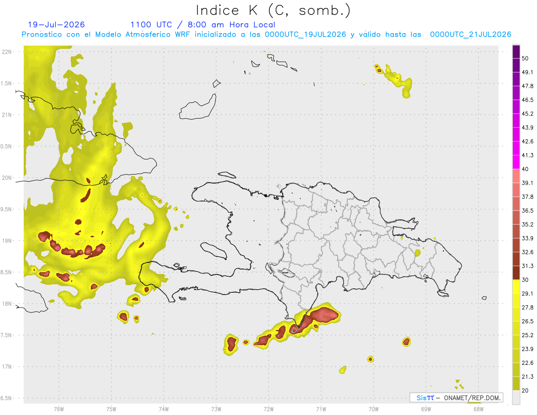Click the colorbar value 36.5
The image size is (537, 415).
(528, 210)
